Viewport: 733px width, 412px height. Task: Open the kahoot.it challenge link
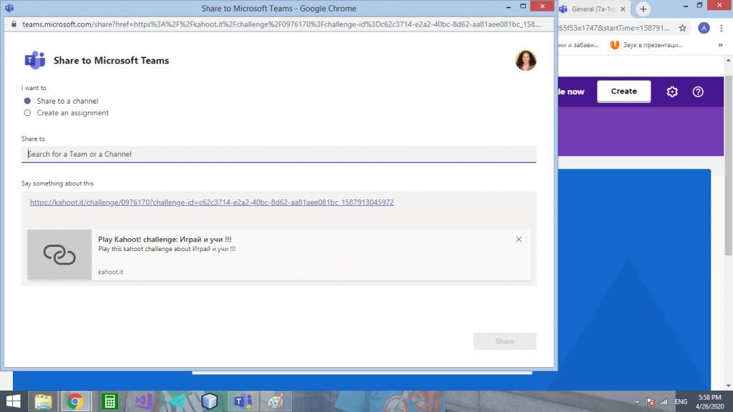pyautogui.click(x=212, y=202)
